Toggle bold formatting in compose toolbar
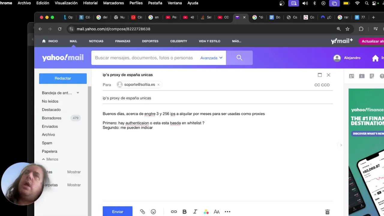384x216 pixels. point(184,212)
